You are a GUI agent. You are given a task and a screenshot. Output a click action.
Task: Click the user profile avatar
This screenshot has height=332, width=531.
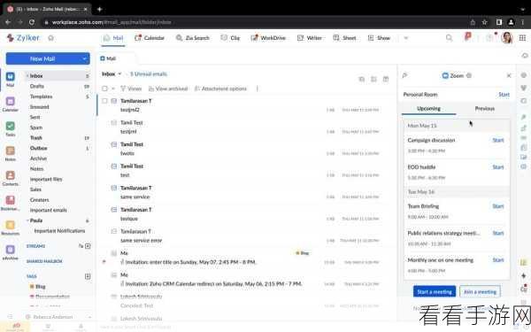pos(507,38)
